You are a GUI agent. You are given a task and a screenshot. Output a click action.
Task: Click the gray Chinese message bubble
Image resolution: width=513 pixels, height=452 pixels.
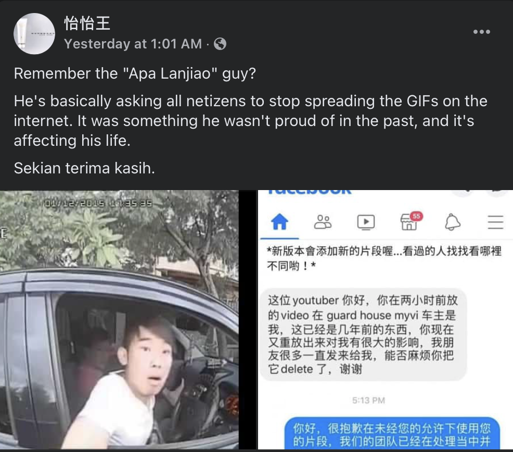tap(364, 335)
